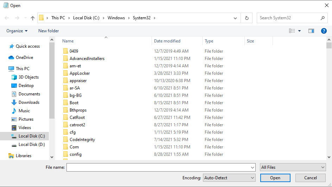Refresh the System32 folder listing
The image size is (332, 187).
point(247,18)
